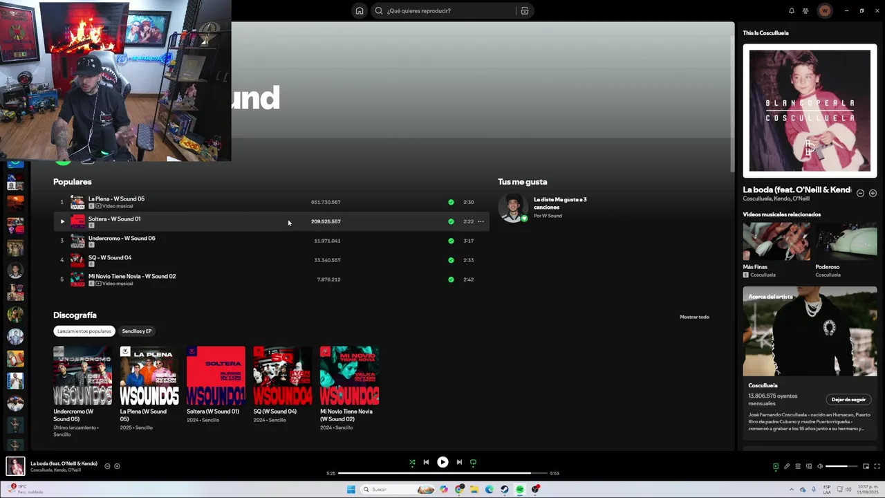The height and width of the screenshot is (498, 885).
Task: Select the 'Sencillos y EP' filter tab
Action: click(x=136, y=331)
